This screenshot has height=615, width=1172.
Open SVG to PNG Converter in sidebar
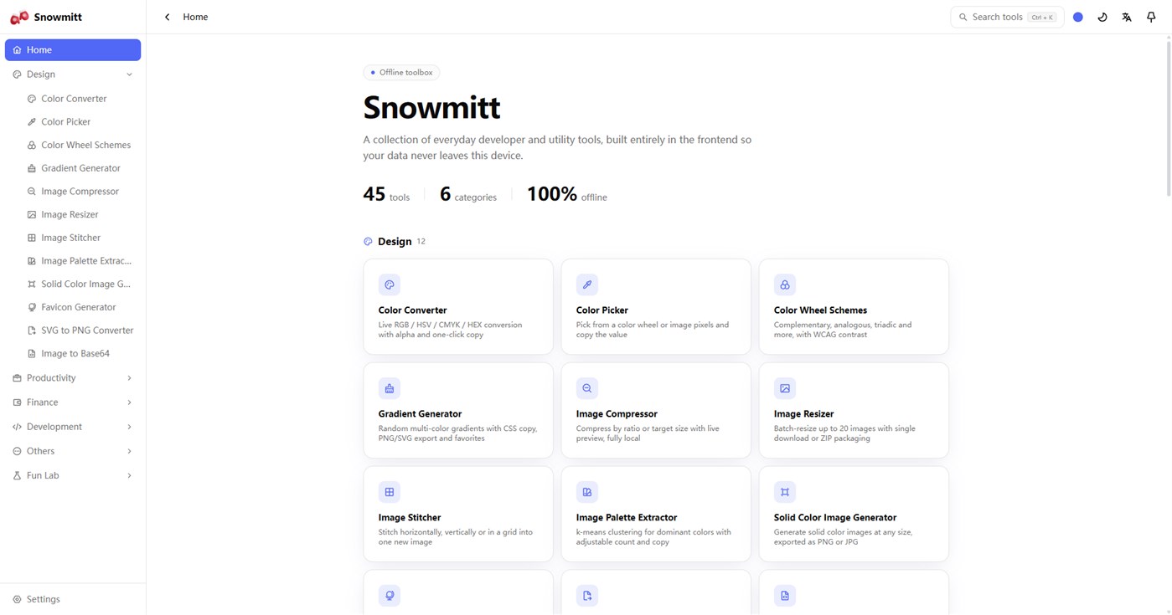tap(80, 331)
